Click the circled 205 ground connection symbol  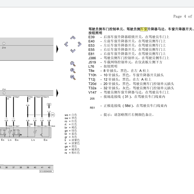tap(52, 115)
